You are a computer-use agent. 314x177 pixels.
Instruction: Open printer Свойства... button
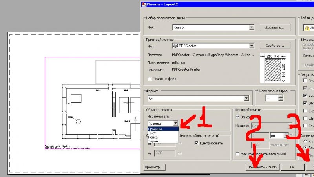click(275, 46)
